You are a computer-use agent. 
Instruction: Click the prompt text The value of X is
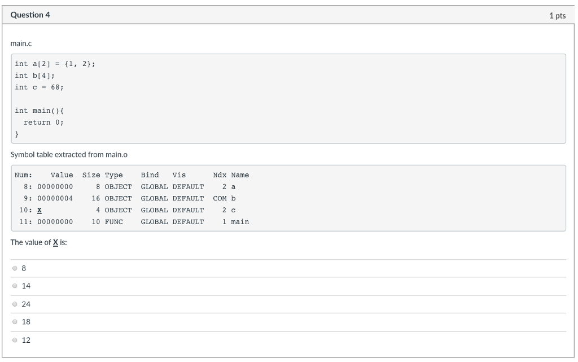point(39,242)
